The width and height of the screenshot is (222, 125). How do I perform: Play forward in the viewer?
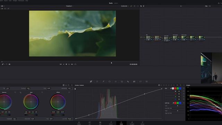click(69, 64)
